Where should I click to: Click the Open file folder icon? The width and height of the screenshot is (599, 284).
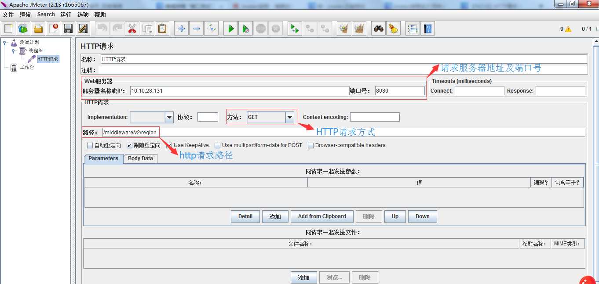click(x=38, y=29)
